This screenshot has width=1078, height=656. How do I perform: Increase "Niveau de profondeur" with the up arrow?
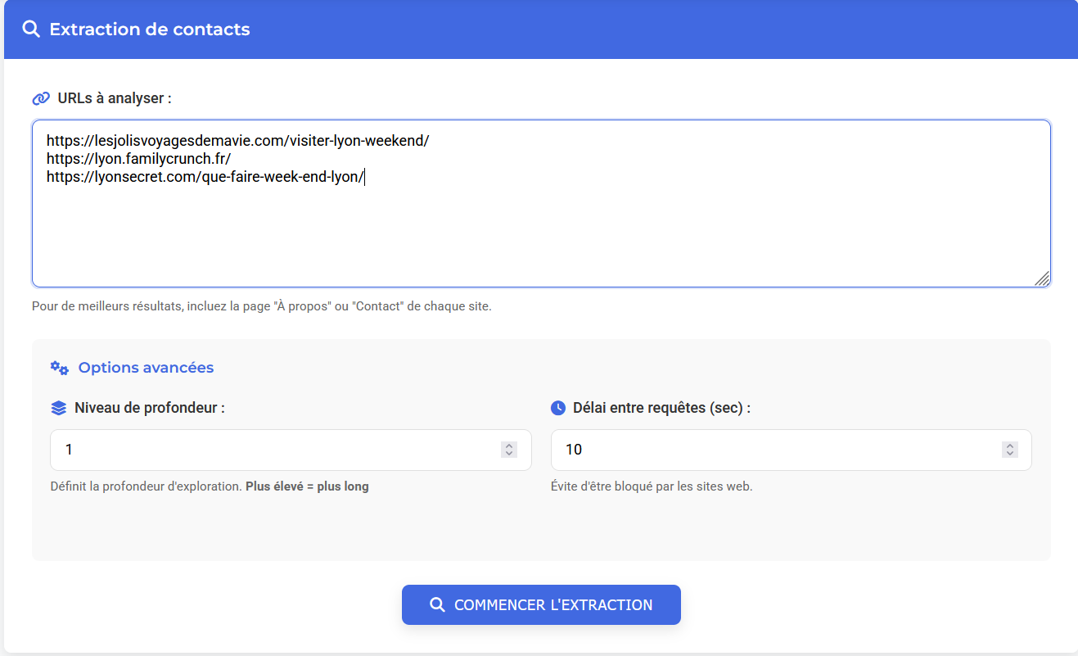click(507, 446)
